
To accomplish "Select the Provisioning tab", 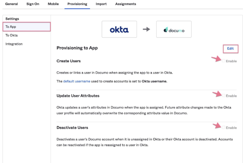I will pyautogui.click(x=77, y=4).
